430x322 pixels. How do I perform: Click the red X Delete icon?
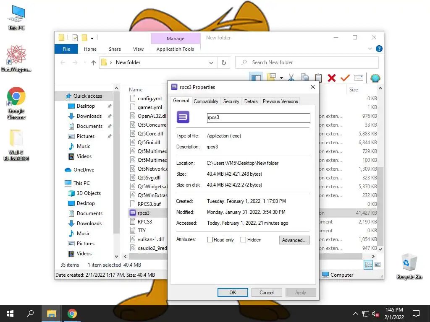click(332, 78)
